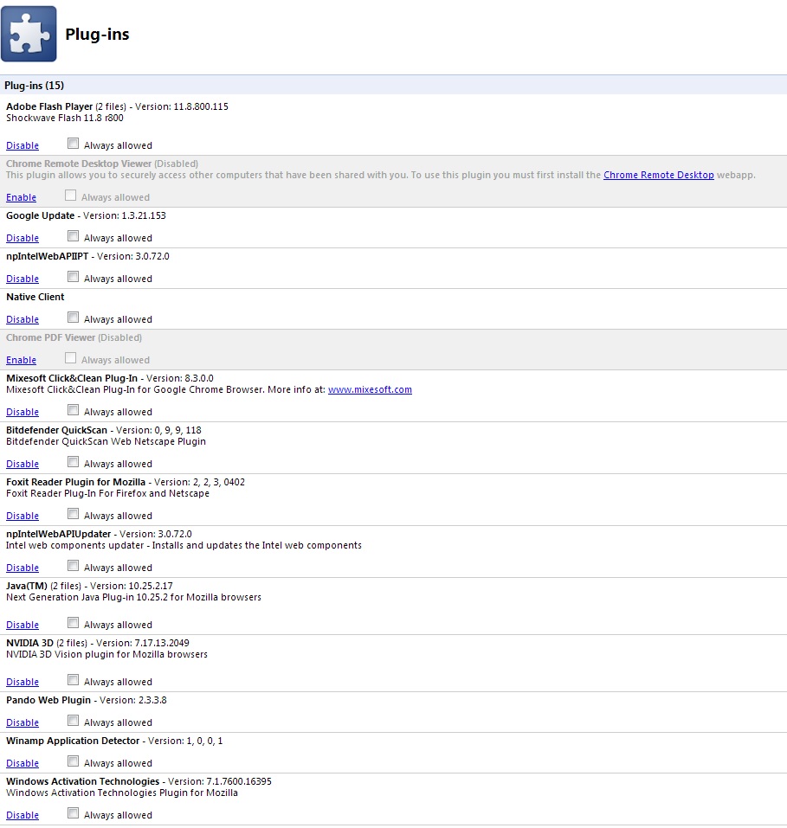Open the www.mixesoft.com link

tap(370, 389)
